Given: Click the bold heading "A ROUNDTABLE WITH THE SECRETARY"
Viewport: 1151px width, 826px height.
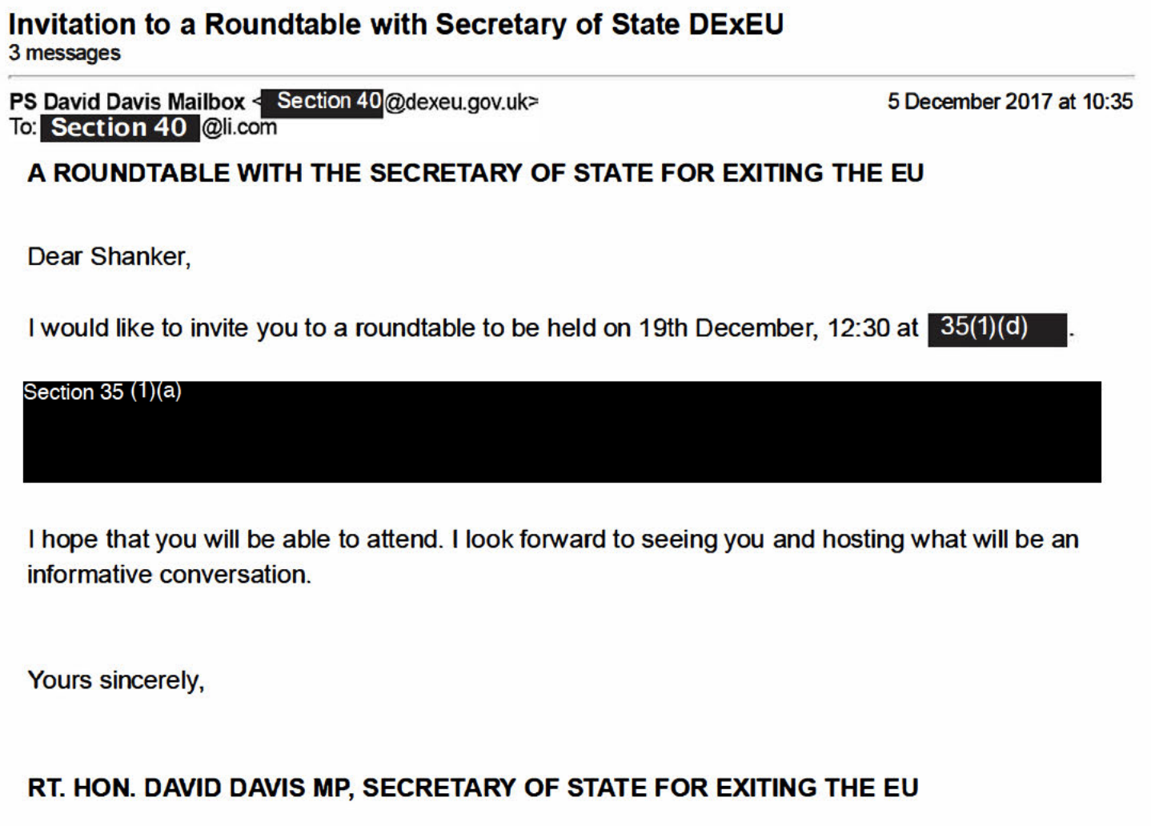Looking at the screenshot, I should [x=475, y=173].
